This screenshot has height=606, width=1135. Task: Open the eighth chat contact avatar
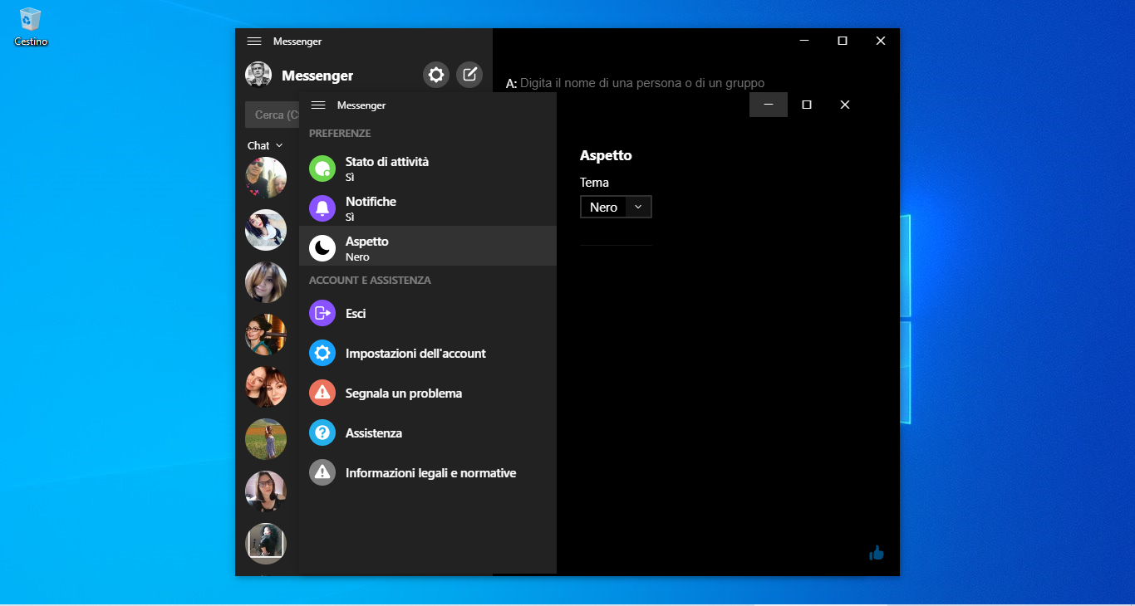coord(266,544)
